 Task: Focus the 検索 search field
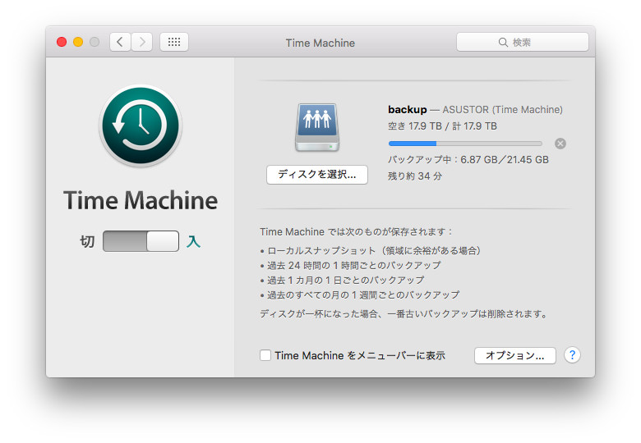[x=523, y=42]
